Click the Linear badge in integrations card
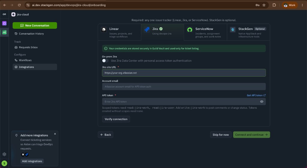This screenshot has height=168, width=307. tap(23, 155)
